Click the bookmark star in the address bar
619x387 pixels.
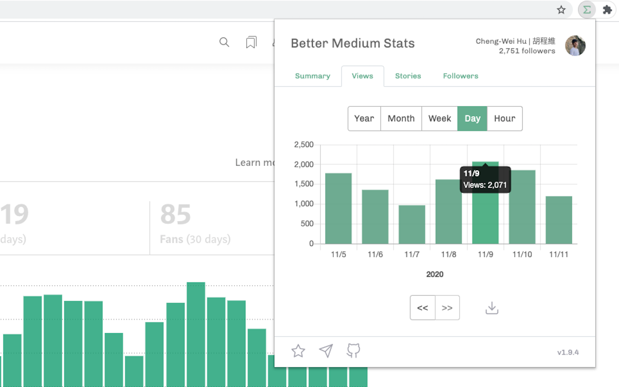click(561, 10)
